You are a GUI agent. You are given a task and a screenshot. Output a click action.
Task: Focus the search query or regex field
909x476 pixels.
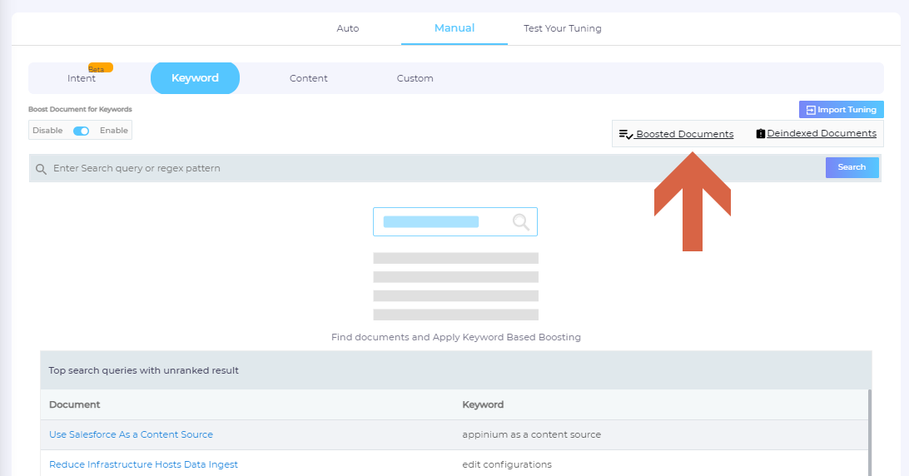[433, 168]
